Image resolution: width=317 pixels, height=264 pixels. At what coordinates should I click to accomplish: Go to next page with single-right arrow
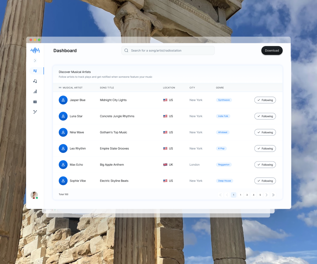[266, 195]
